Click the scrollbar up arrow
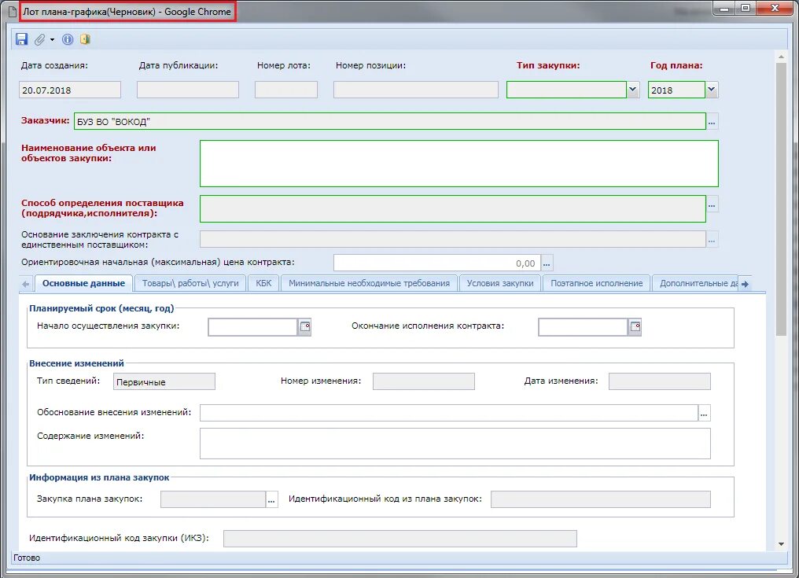Image resolution: width=799 pixels, height=578 pixels. tap(781, 56)
